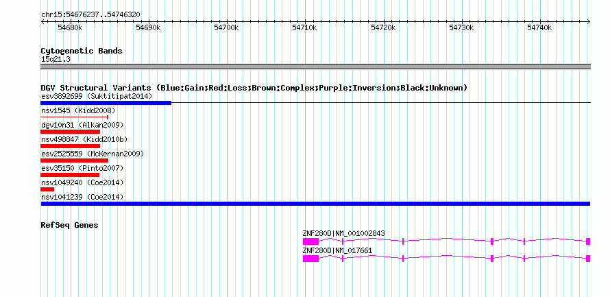The image size is (610, 297).
Task: Click the first exon block of NM_001002843 transcript
Action: 311,241
